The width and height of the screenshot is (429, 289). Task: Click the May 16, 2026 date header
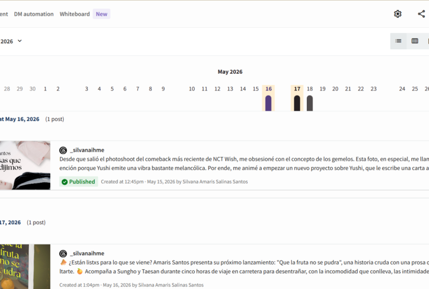[20, 119]
